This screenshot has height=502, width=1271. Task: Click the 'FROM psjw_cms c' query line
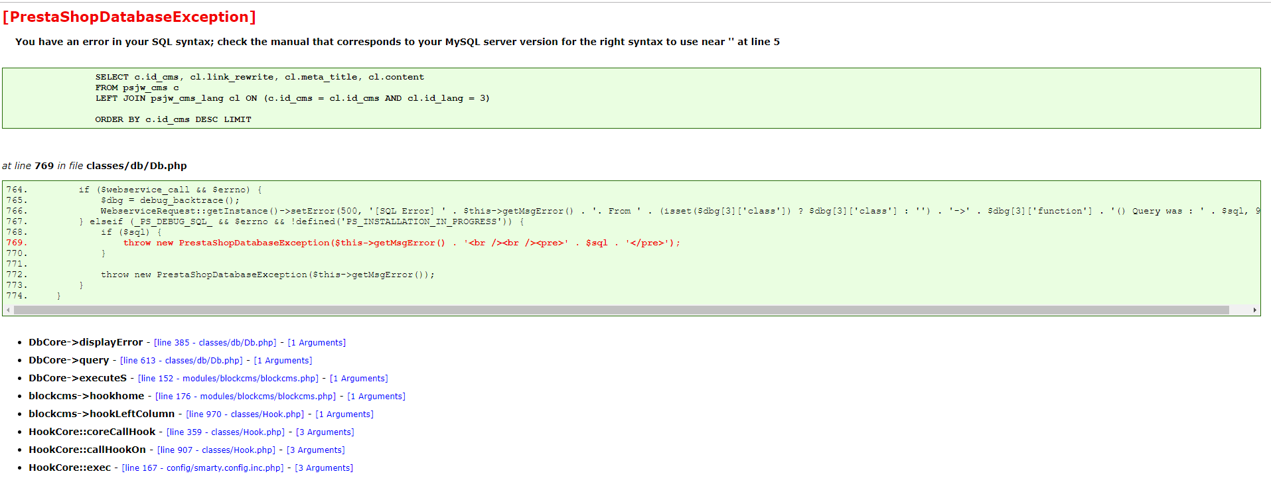click(x=137, y=88)
